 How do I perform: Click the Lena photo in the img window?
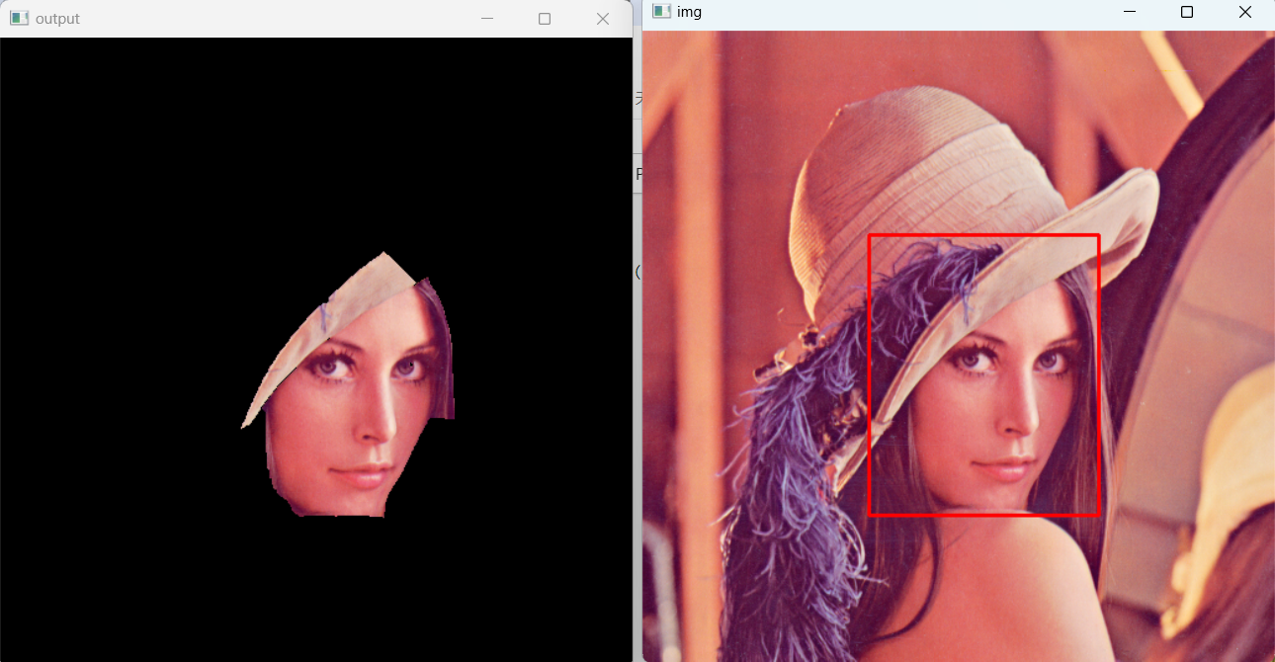(x=959, y=346)
